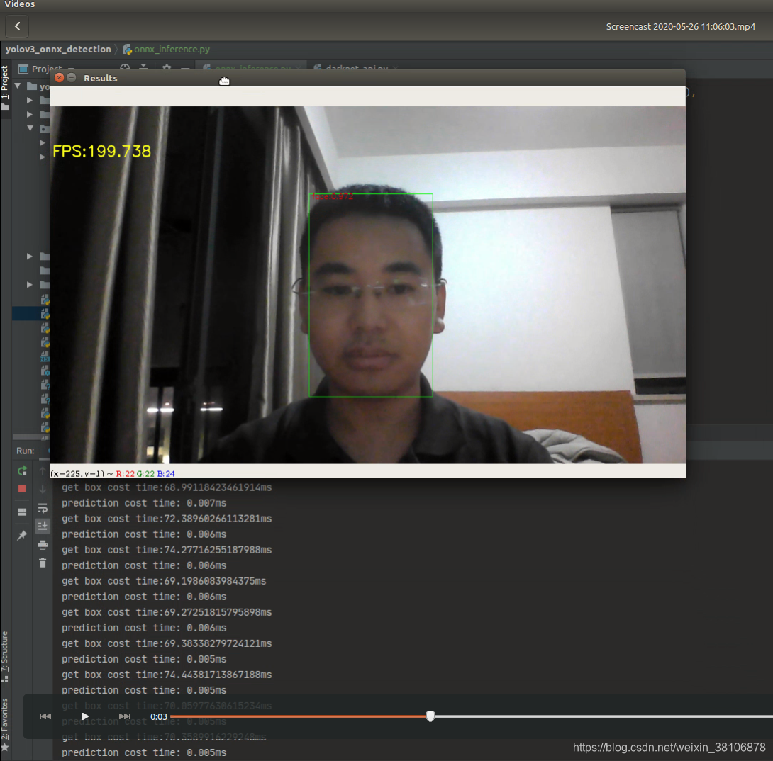Click log line 'get box cost time:69.1986083984375ms'
This screenshot has height=761, width=773.
point(164,581)
